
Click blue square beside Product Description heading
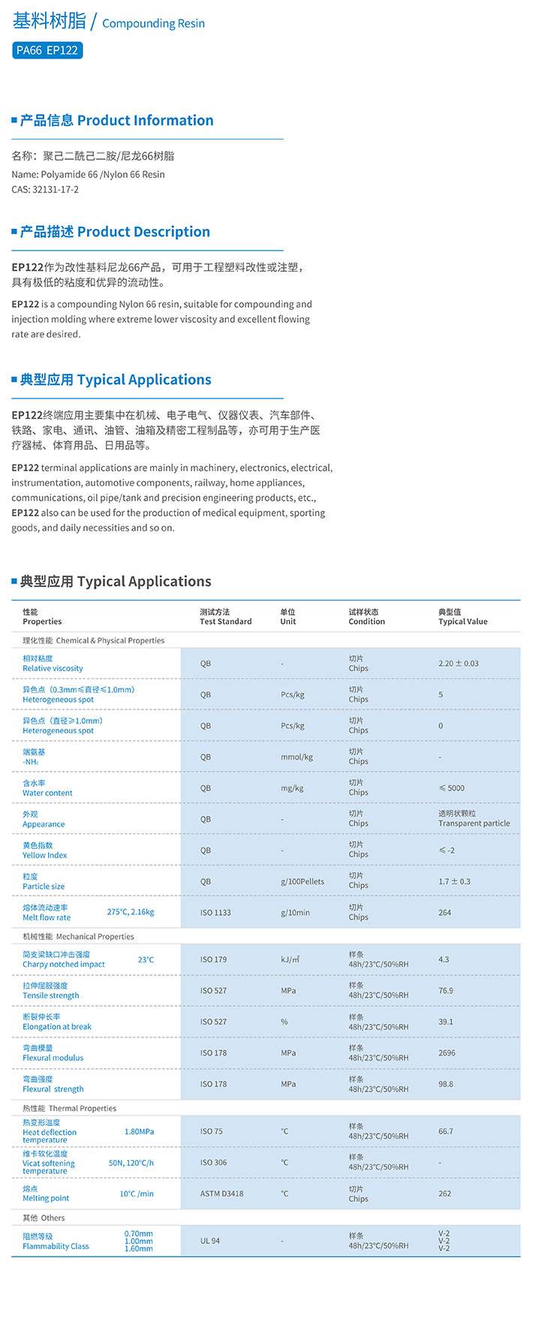click(14, 231)
